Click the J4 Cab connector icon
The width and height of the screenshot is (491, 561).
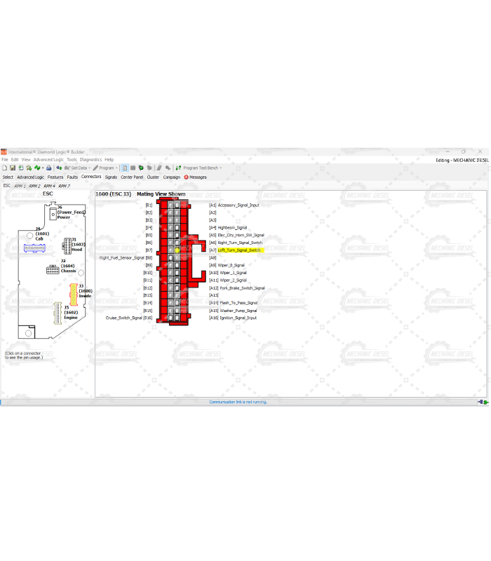coord(34,248)
